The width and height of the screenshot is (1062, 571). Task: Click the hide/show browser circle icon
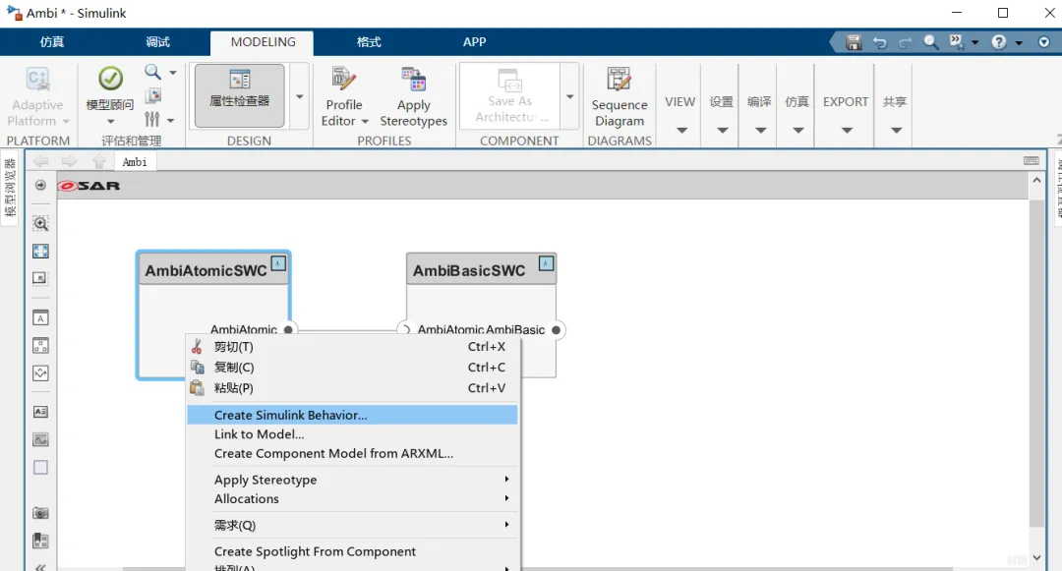(40, 186)
